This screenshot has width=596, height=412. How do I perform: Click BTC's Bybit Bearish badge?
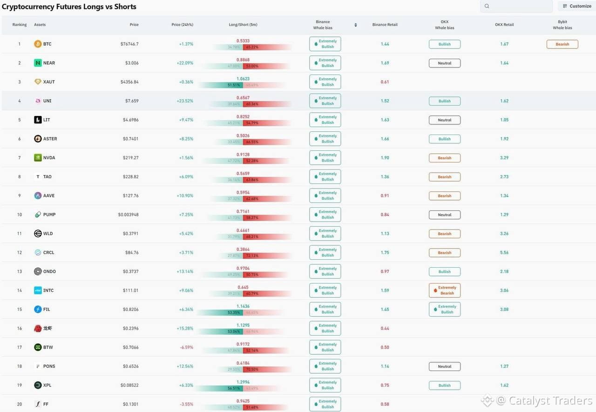click(x=562, y=44)
